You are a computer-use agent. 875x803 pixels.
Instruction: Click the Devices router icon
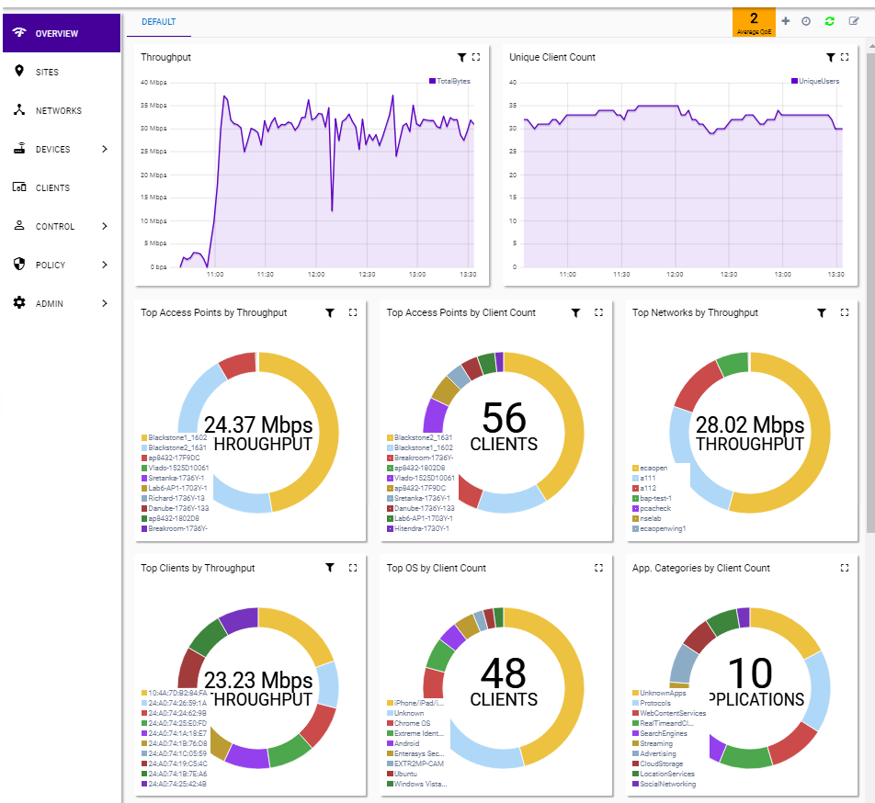coord(19,148)
